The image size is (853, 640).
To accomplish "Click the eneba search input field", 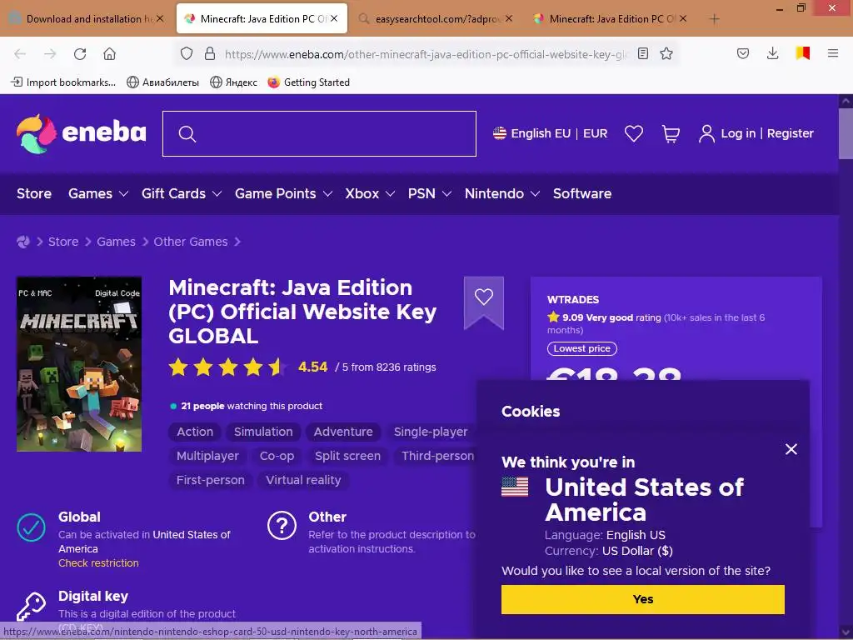I will coord(319,134).
